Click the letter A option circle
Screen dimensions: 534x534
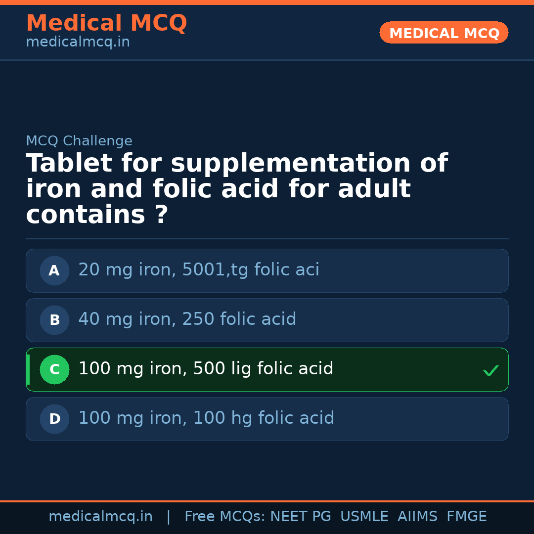click(54, 270)
